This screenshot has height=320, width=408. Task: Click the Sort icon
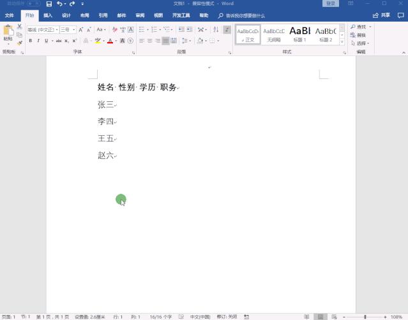tap(216, 29)
